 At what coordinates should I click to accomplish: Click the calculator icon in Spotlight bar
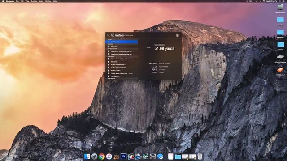click(178, 35)
